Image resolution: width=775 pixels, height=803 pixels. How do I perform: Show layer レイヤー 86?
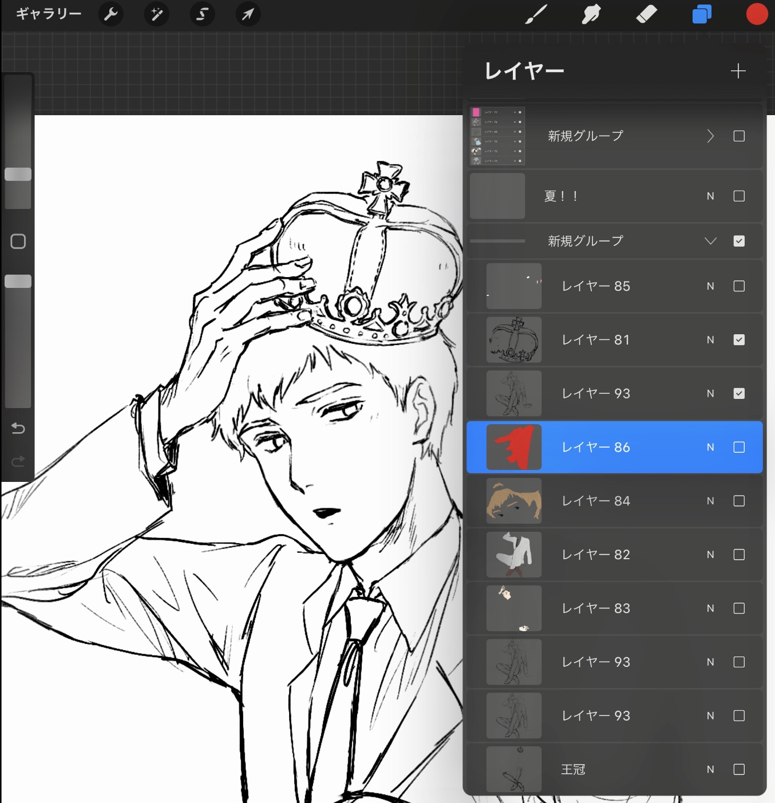739,447
